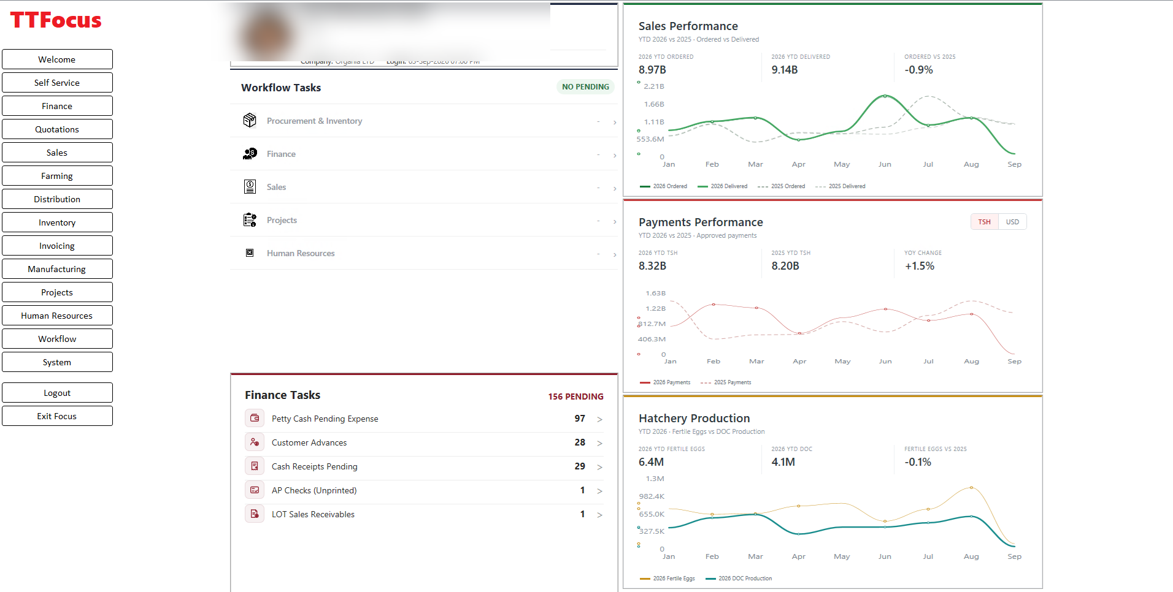Toggle the 2026 Fertile Eggs legend series

tap(667, 579)
